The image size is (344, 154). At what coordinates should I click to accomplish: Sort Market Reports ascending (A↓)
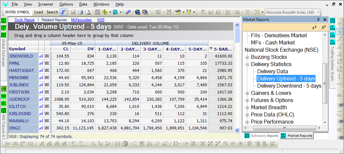pyautogui.click(x=315, y=27)
